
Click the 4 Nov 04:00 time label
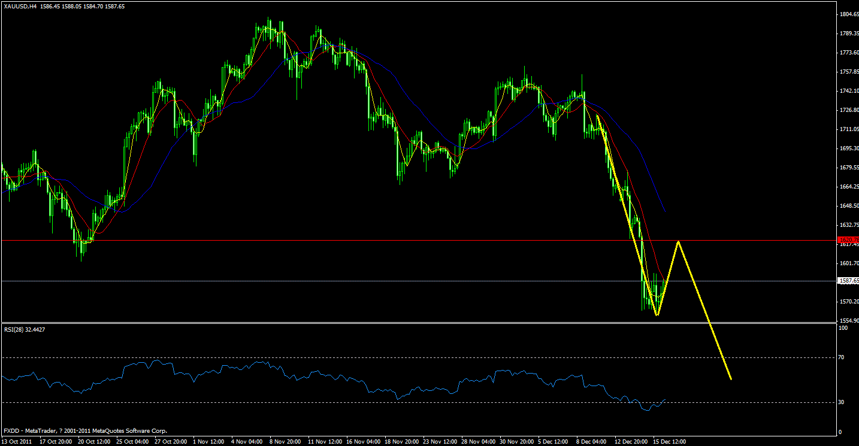[246, 441]
